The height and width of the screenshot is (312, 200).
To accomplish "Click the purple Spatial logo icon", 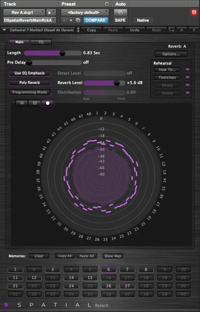I will (x=6, y=305).
